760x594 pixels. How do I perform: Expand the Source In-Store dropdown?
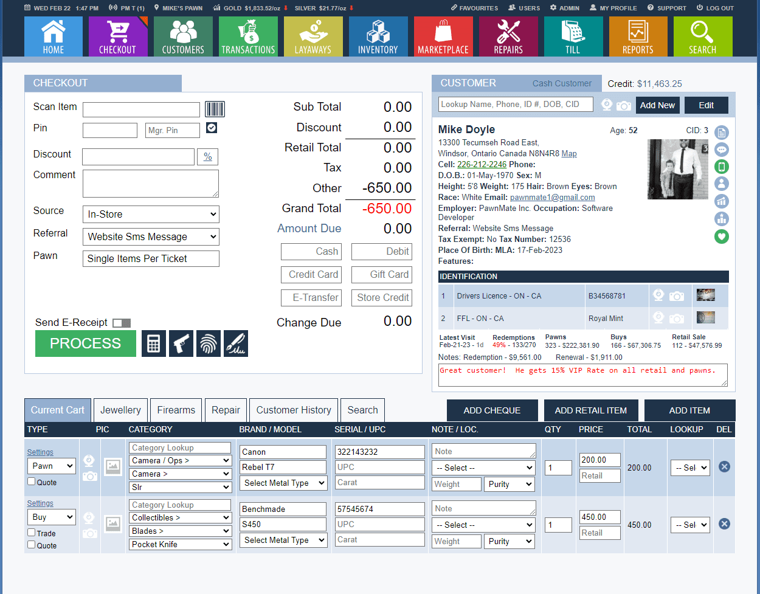point(151,214)
